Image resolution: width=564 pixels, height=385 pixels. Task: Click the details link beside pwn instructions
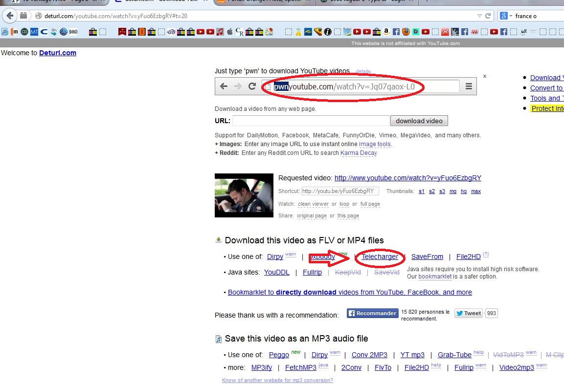tap(363, 71)
